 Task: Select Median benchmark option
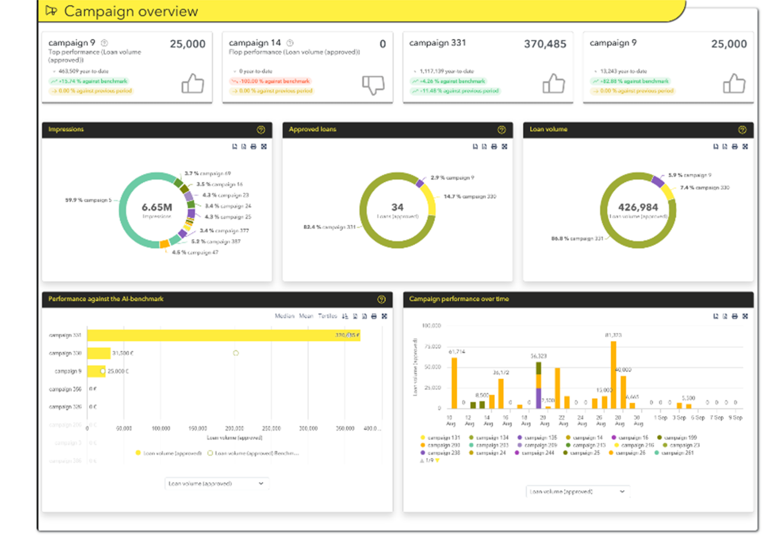click(x=284, y=316)
